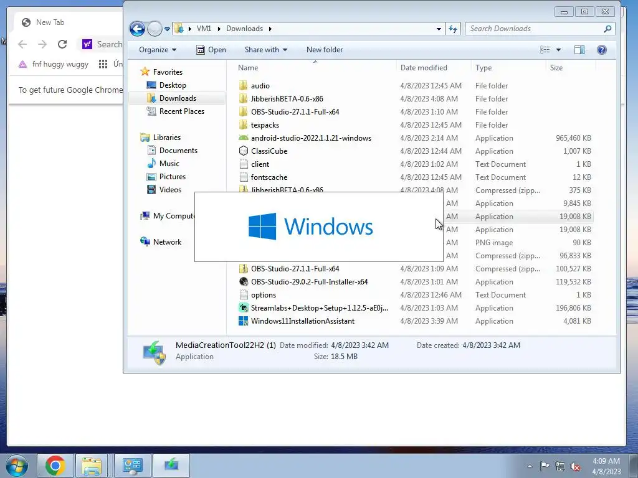
Task: Click the search magnifier icon
Action: 607,29
